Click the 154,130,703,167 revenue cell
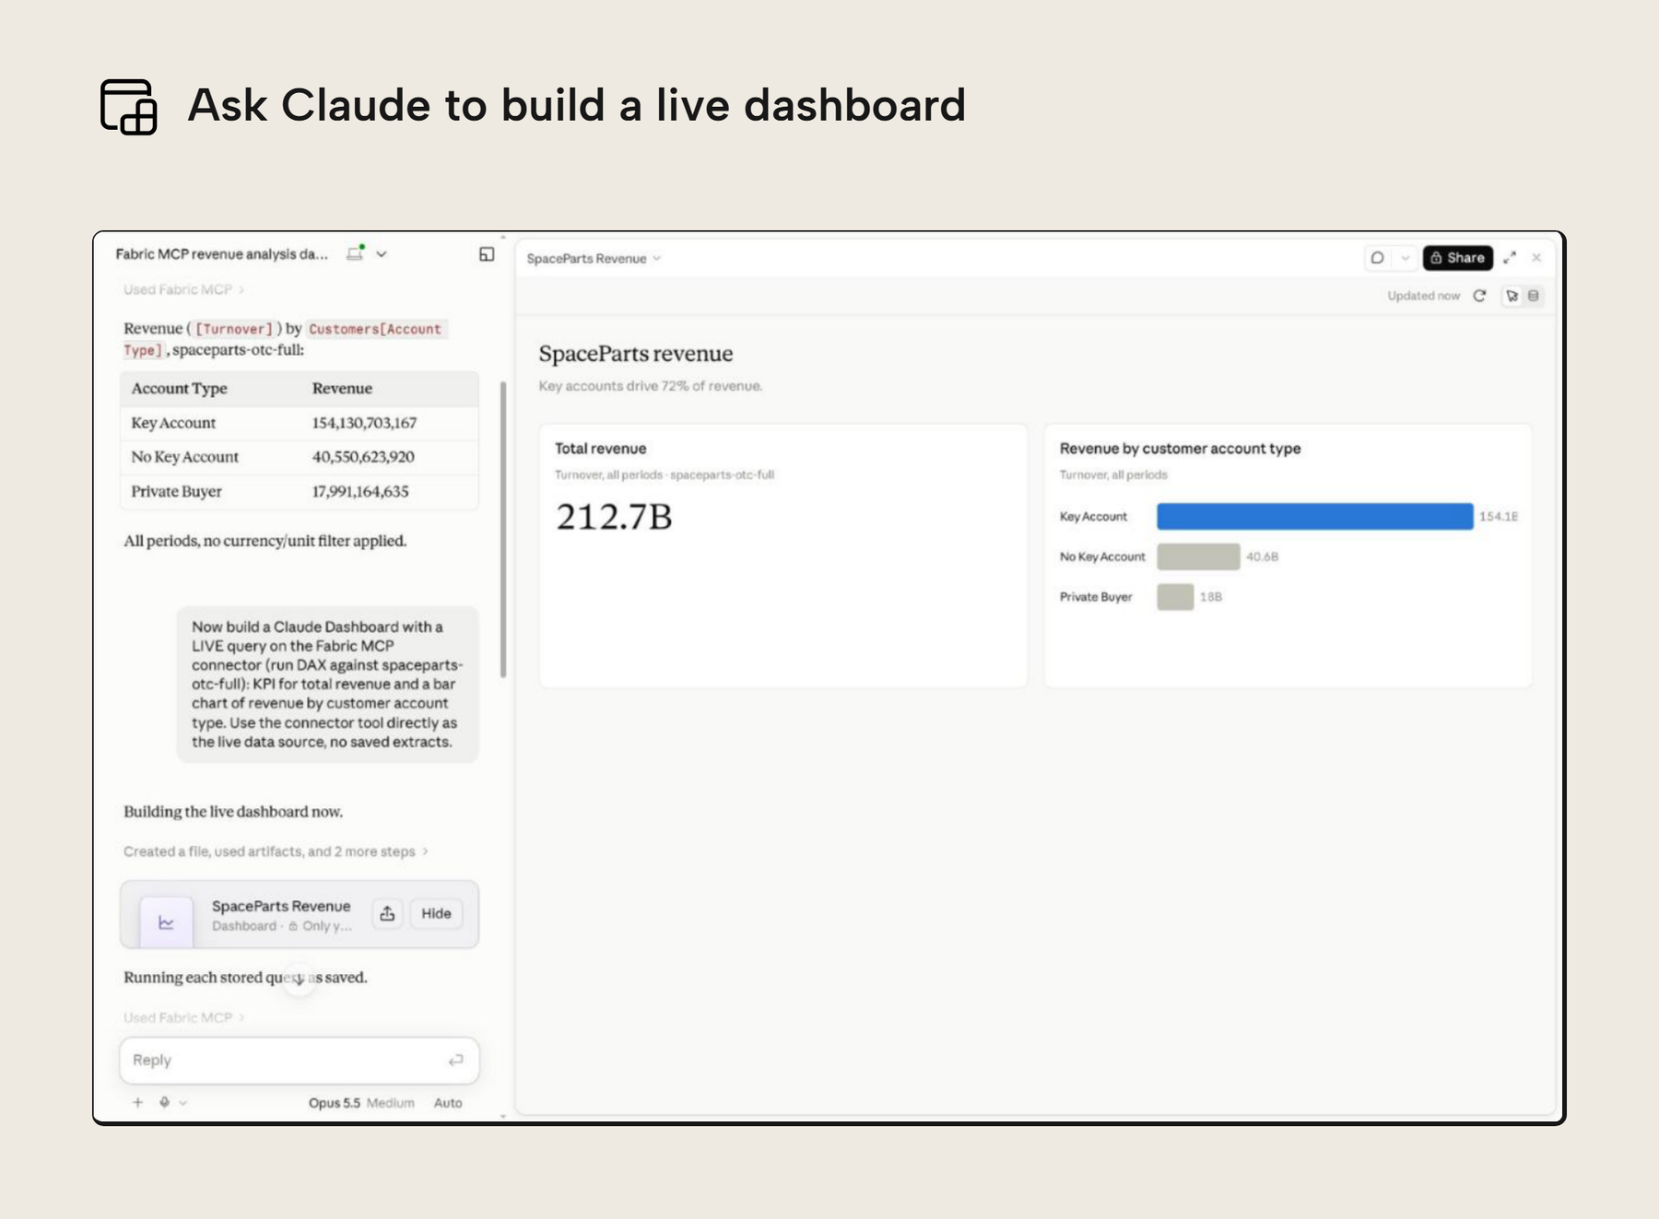Screen dimensions: 1659x1219 point(364,423)
